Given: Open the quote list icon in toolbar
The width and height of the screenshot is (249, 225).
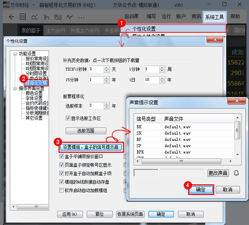Looking at the screenshot, I should (23, 17).
